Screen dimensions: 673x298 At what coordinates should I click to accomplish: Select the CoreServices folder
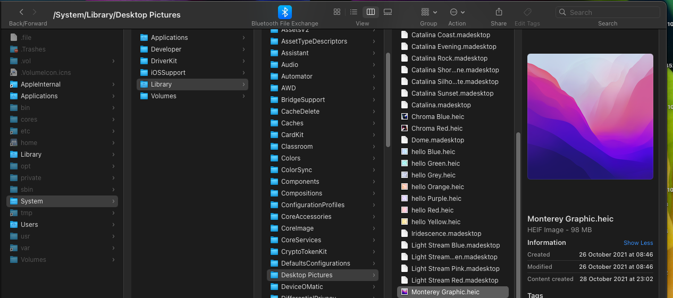click(x=323, y=240)
